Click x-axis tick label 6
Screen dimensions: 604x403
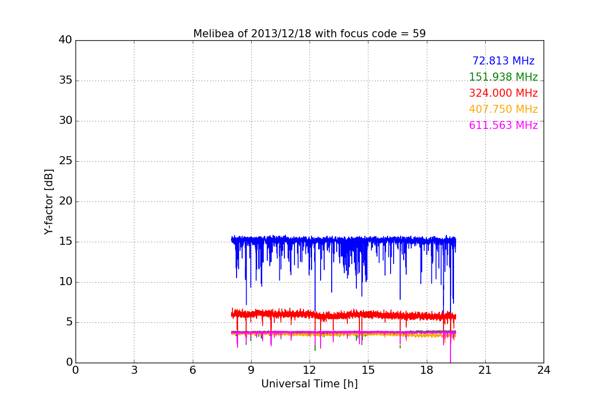[192, 370]
